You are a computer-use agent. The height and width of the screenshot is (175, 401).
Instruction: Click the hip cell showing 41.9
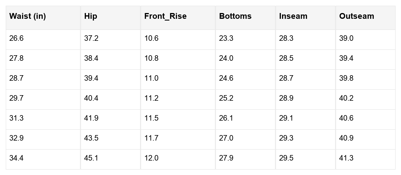point(91,118)
